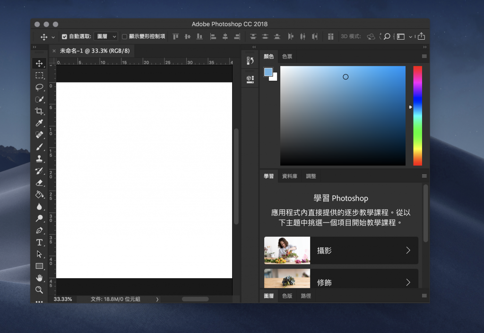Switch to the 圖層 tab
This screenshot has width=484, height=333.
click(x=268, y=296)
